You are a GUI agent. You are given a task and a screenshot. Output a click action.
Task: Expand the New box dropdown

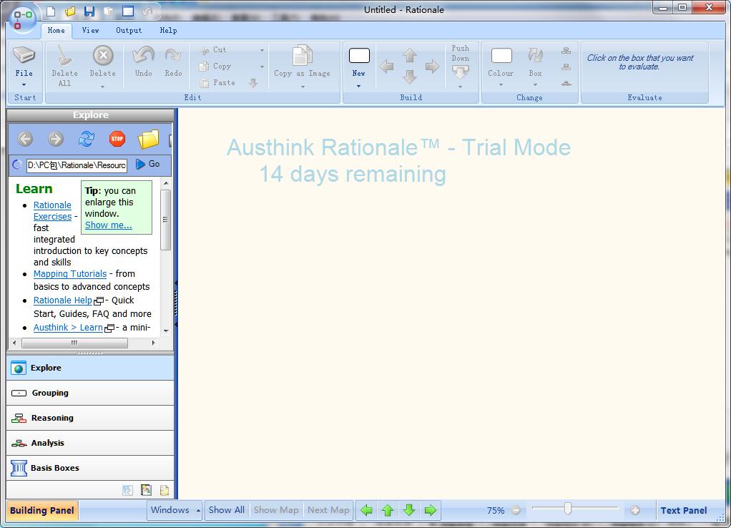point(358,86)
